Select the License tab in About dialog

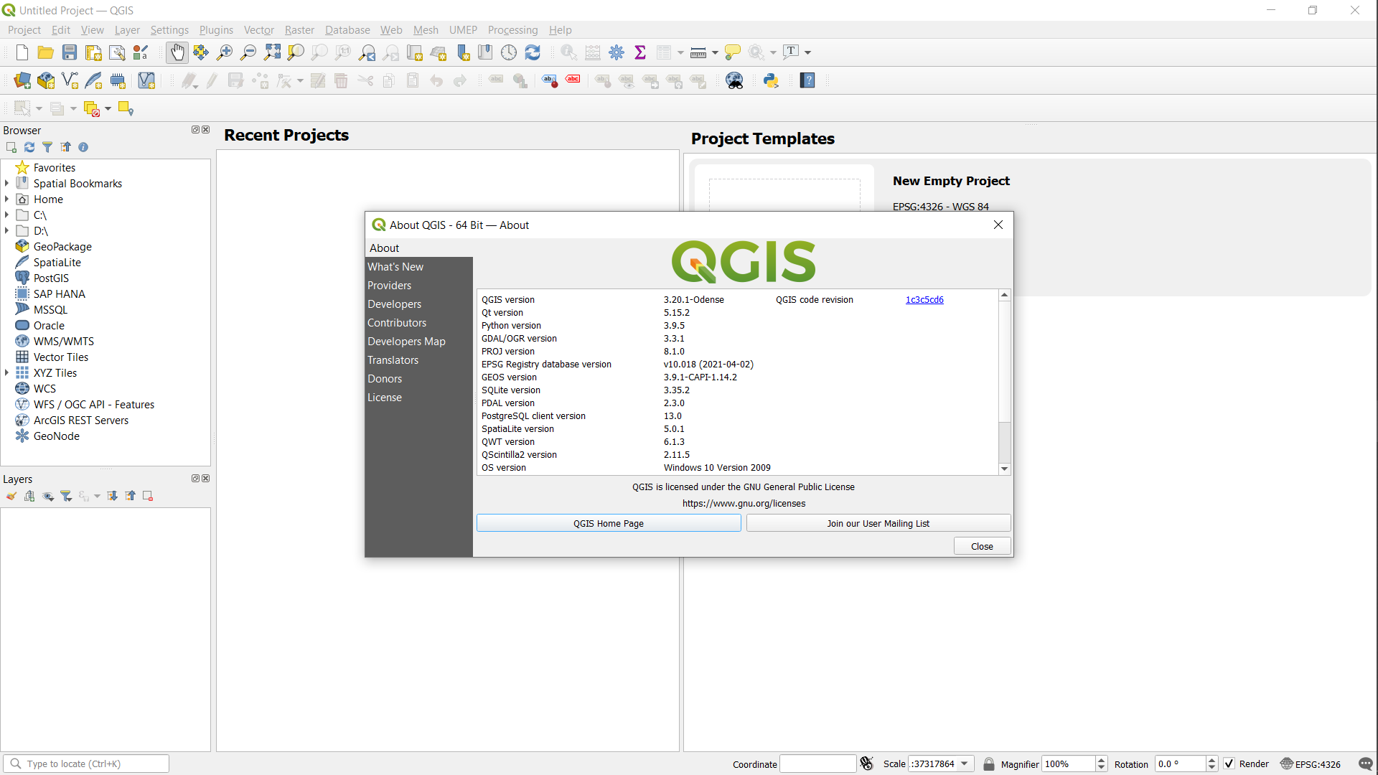[418, 398]
